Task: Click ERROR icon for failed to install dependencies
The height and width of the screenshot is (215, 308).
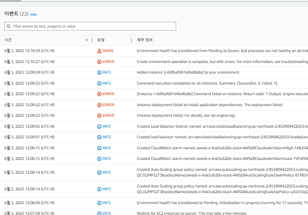Action: (99, 105)
